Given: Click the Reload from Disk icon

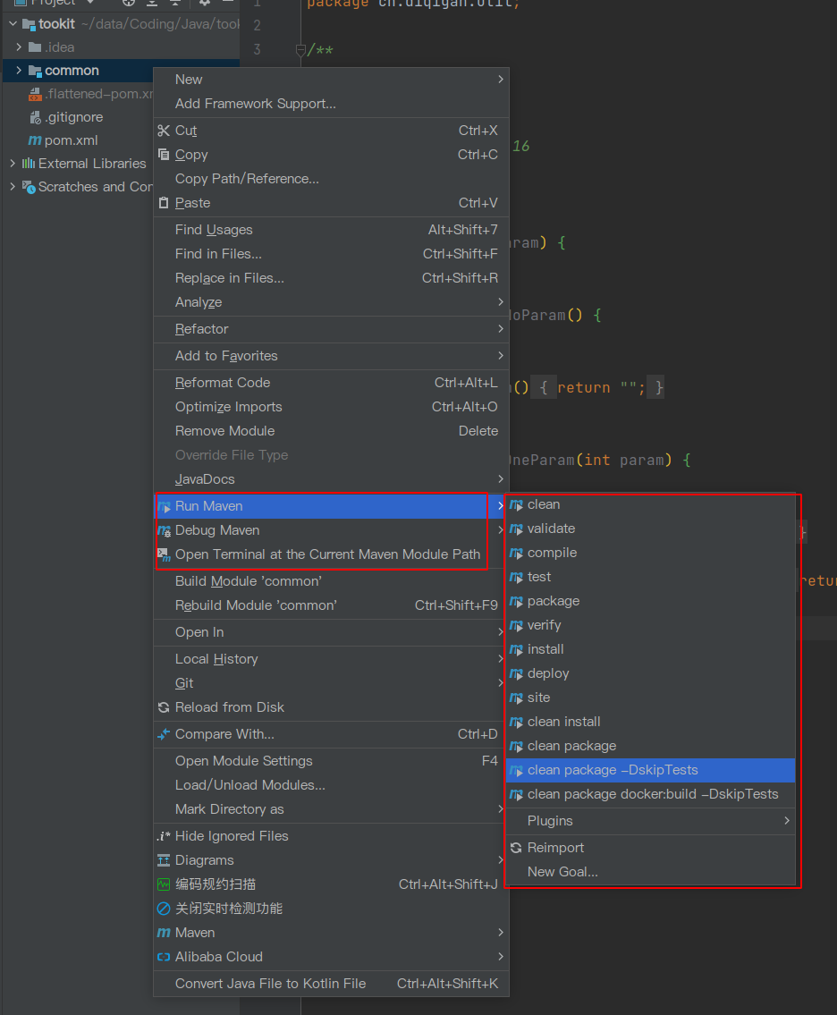Looking at the screenshot, I should (164, 707).
